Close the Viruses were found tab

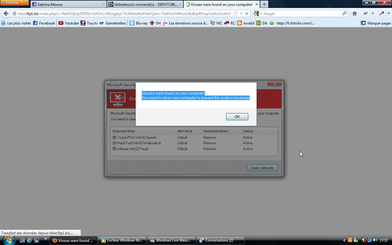coord(257,4)
